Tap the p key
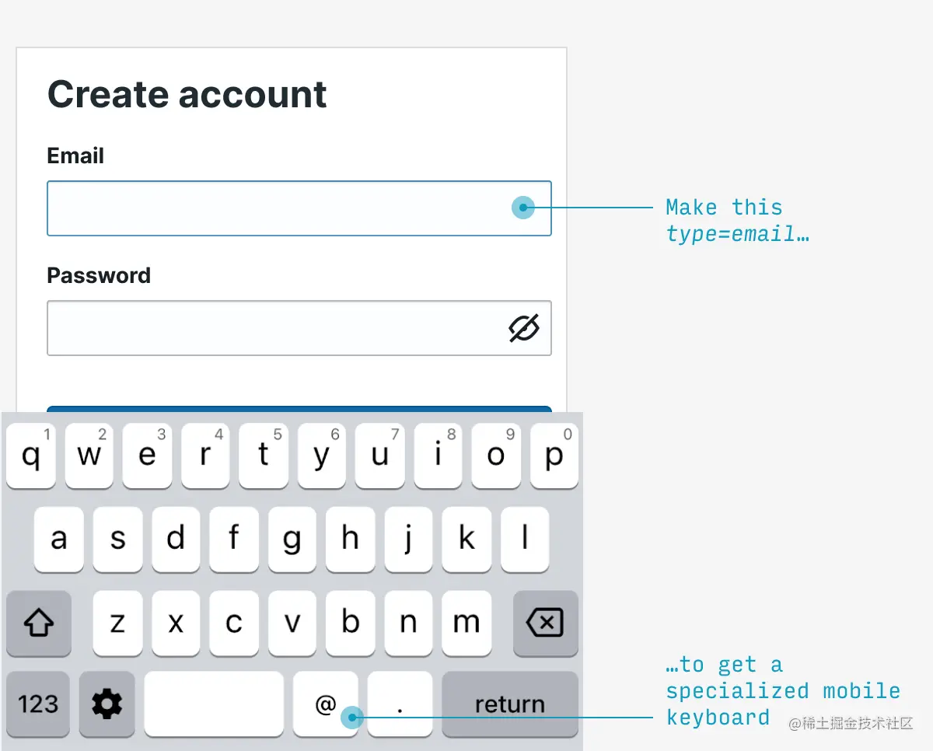The image size is (933, 751). tap(554, 456)
